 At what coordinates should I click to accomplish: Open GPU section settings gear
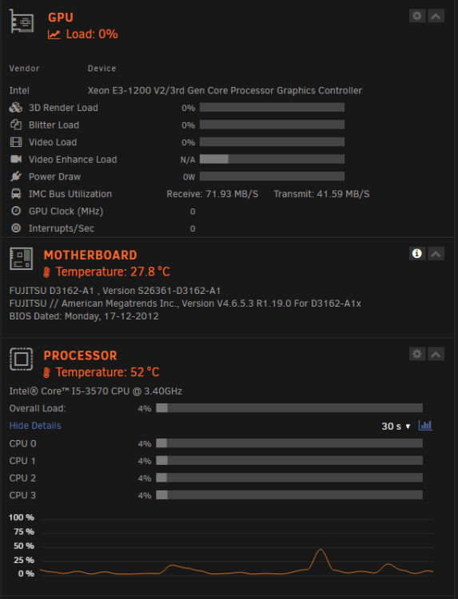(x=417, y=16)
